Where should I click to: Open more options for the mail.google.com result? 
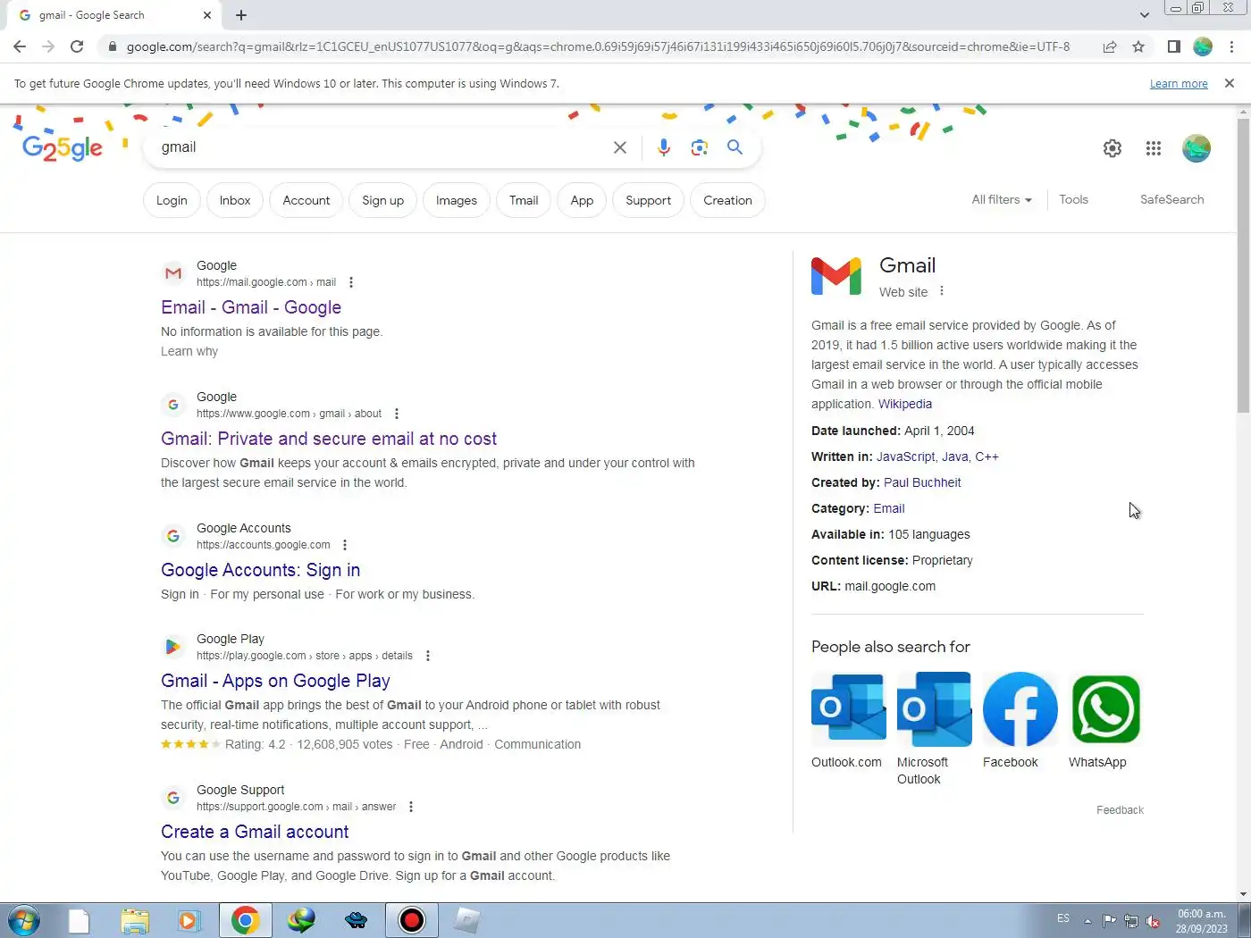pyautogui.click(x=351, y=282)
